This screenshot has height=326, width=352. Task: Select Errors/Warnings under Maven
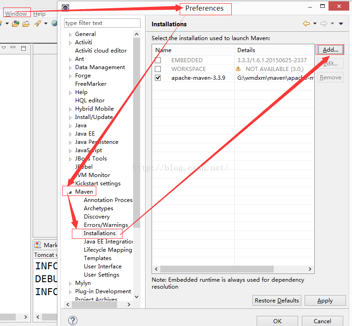point(106,225)
